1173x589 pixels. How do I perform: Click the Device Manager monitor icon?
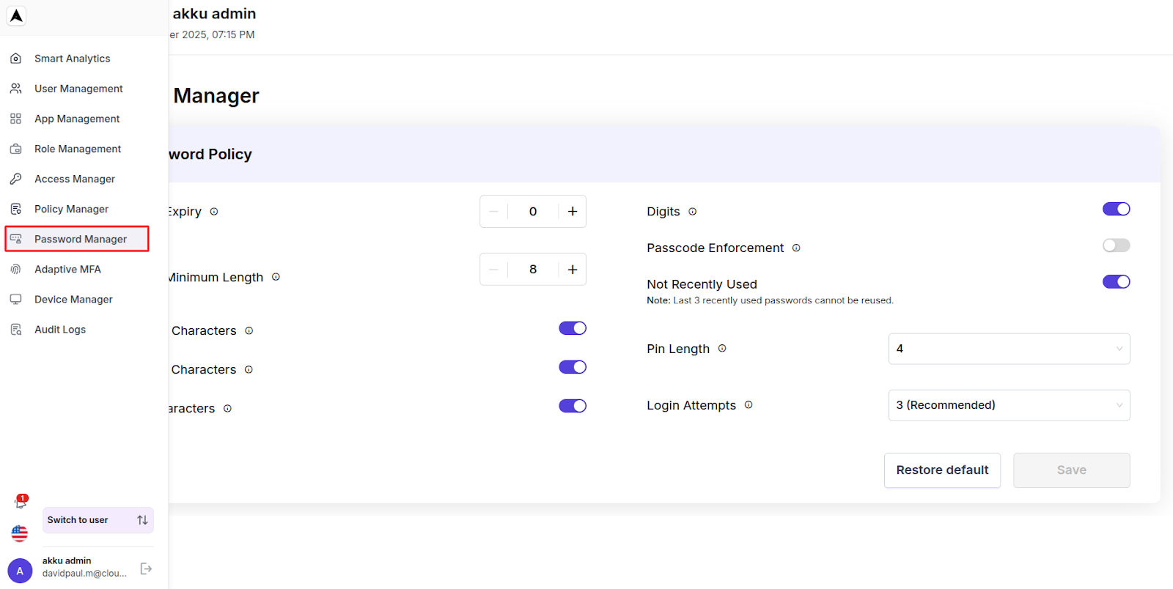(x=15, y=299)
